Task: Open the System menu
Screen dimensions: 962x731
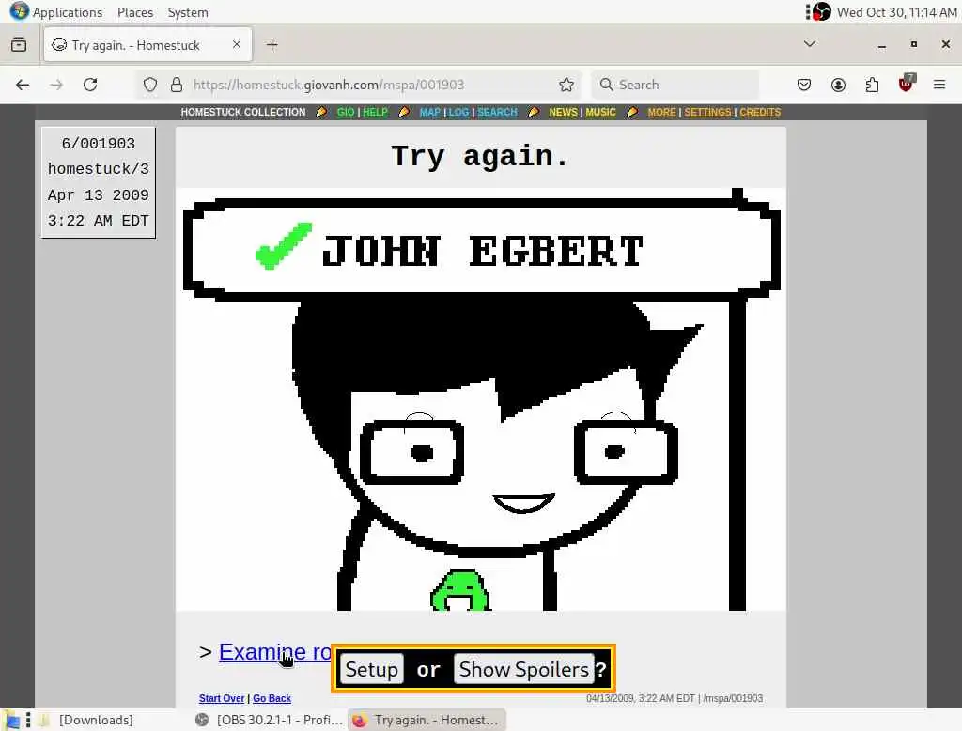Action: coord(188,12)
